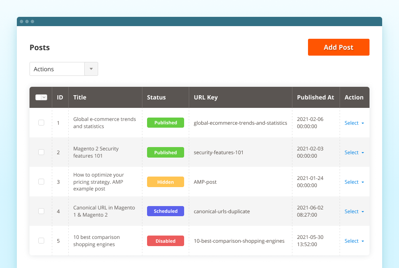Click the Scheduled badge on row 4

click(165, 211)
